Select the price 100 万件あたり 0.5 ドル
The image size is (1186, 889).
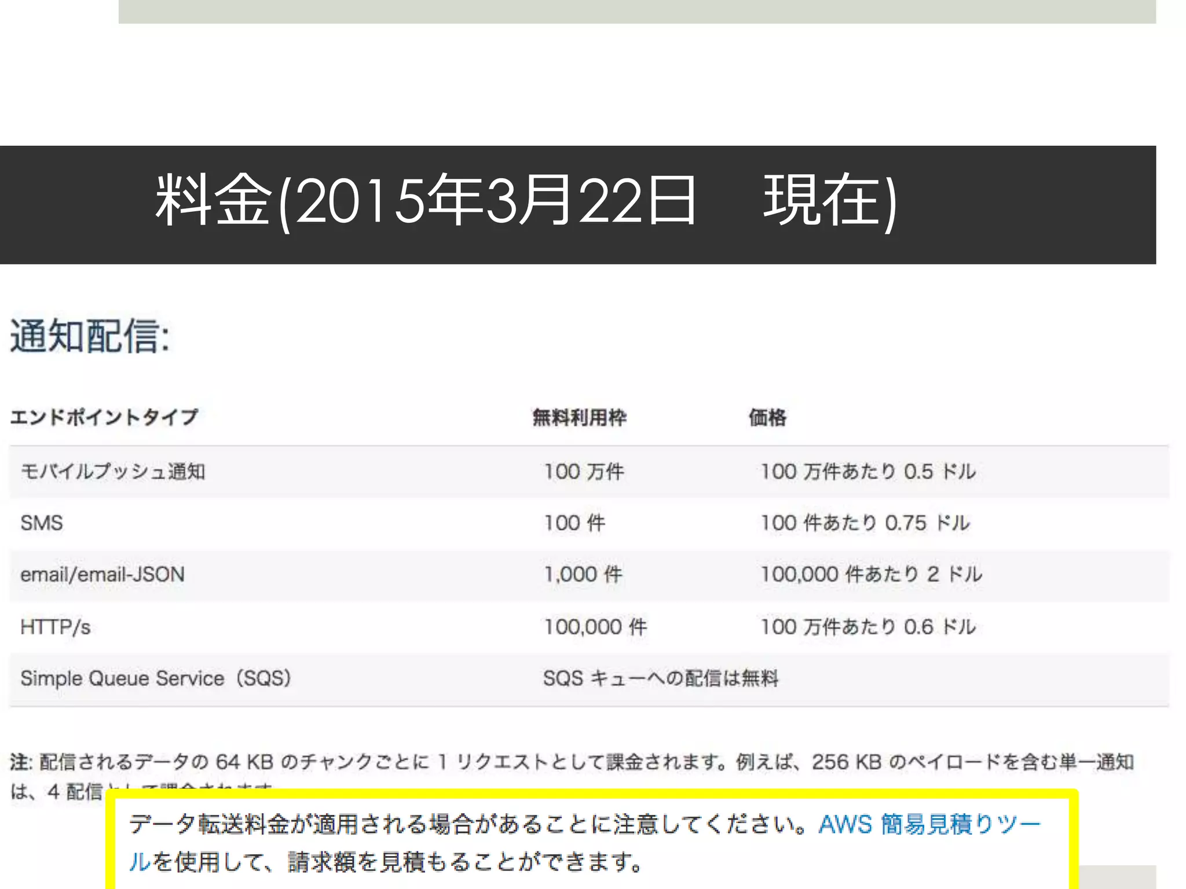868,471
